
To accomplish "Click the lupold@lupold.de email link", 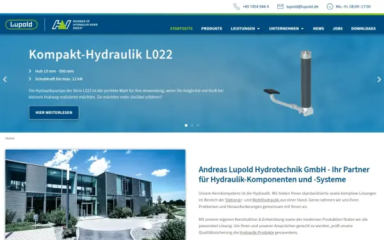I will pos(303,6).
